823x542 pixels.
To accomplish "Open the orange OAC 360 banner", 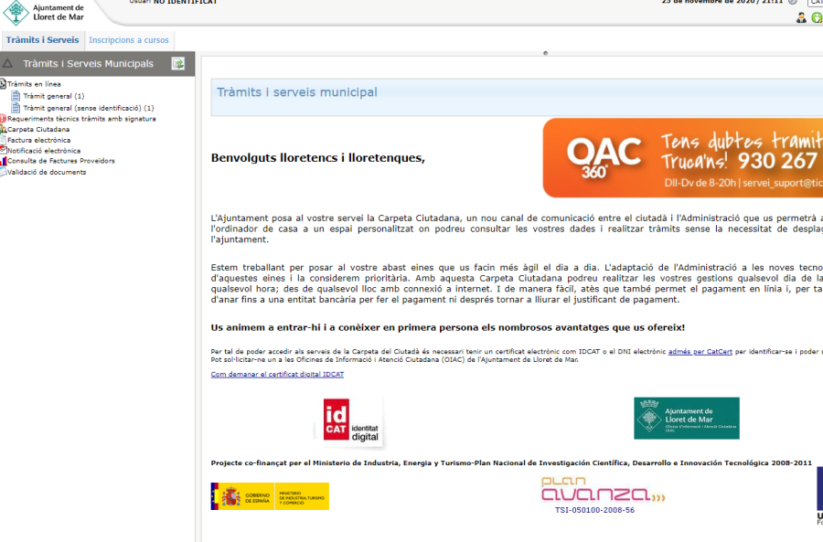I will coord(683,158).
